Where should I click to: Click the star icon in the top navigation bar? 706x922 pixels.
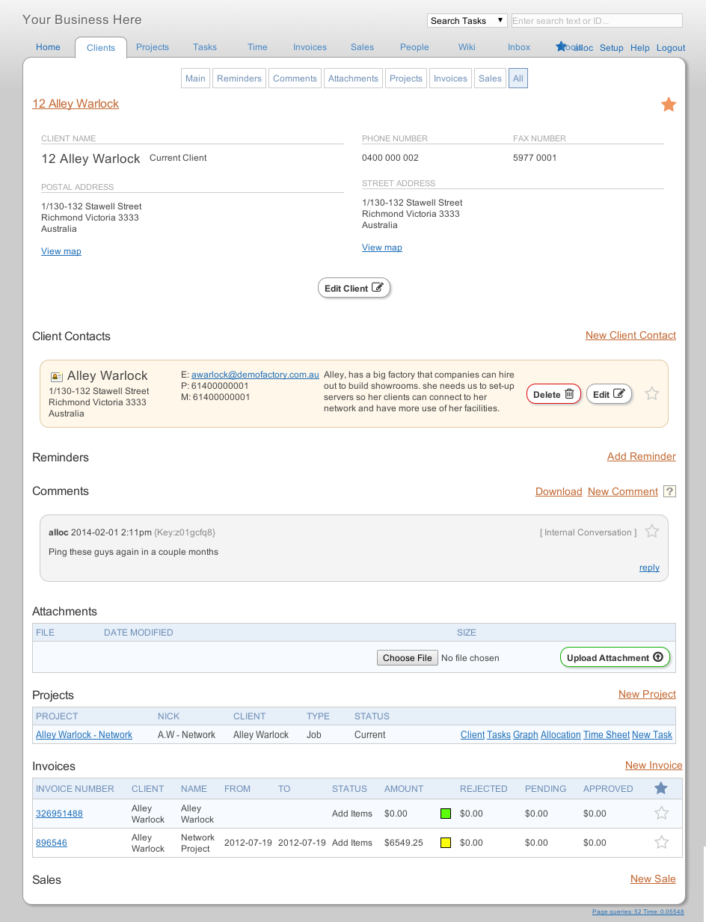[x=561, y=45]
